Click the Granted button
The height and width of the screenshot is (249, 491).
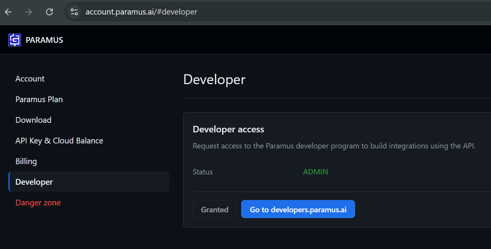214,209
